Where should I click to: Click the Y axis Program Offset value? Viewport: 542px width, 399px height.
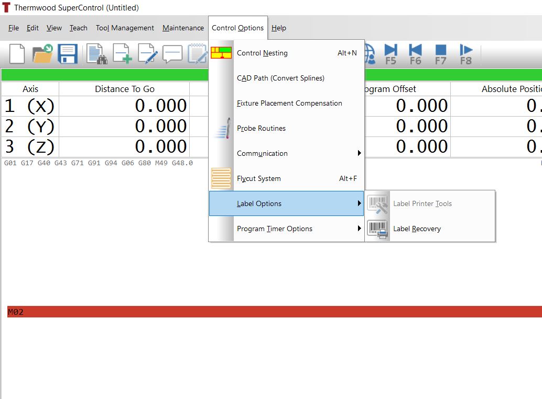pos(407,126)
